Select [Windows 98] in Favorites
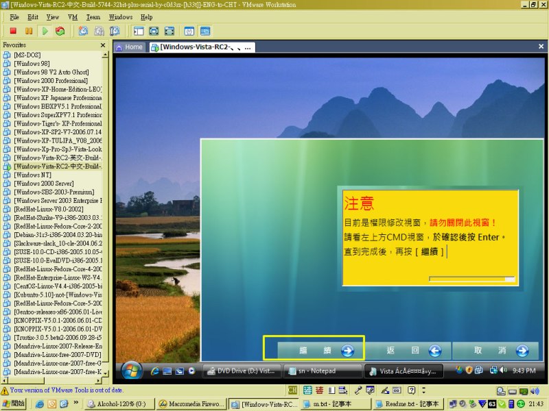This screenshot has height=411, width=549. click(x=32, y=64)
